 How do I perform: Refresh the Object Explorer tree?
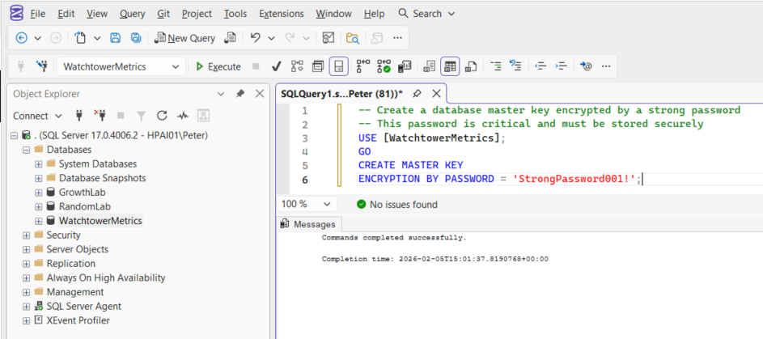162,116
